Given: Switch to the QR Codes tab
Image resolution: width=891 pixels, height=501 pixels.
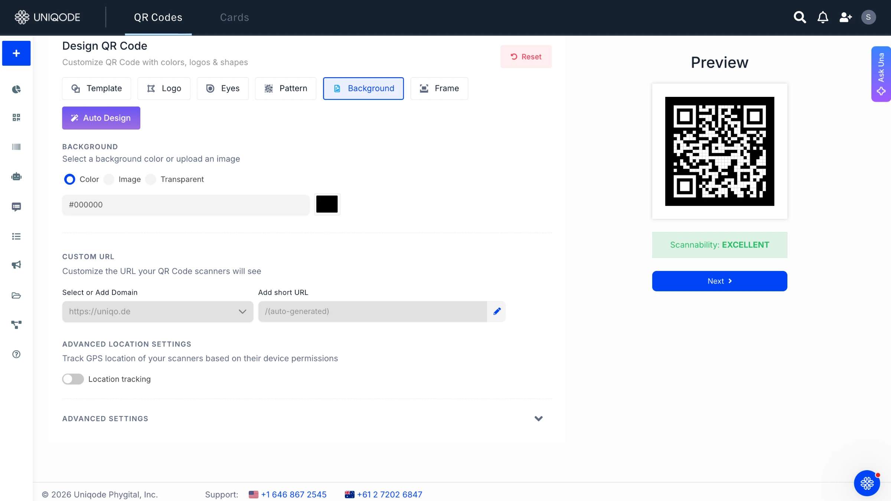Looking at the screenshot, I should pos(158,17).
